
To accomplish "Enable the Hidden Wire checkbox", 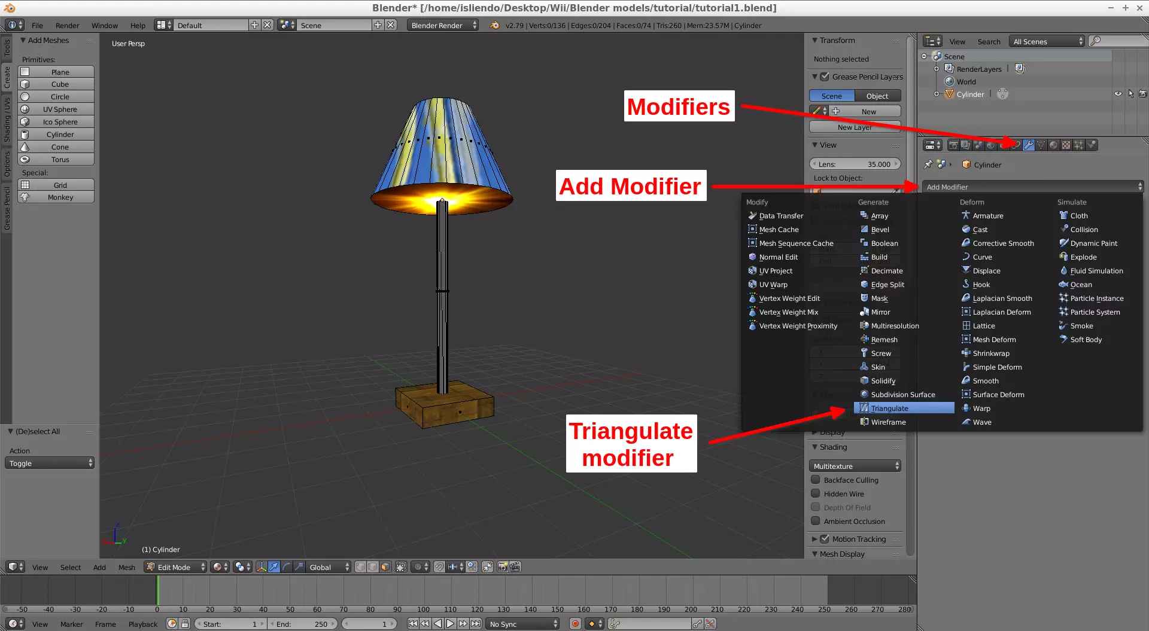I will (815, 493).
